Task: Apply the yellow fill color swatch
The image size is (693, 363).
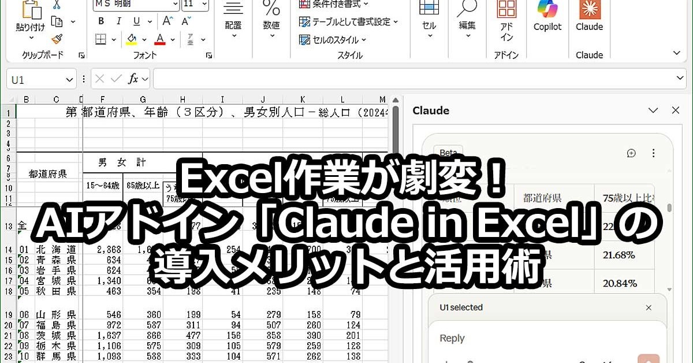Action: (x=131, y=39)
